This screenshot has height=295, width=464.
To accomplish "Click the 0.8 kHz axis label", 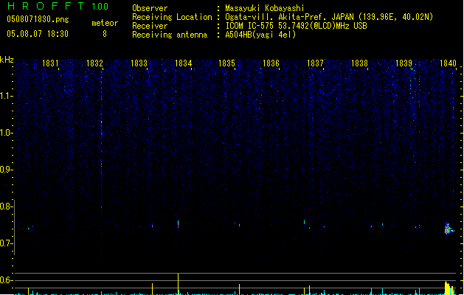I will point(6,206).
